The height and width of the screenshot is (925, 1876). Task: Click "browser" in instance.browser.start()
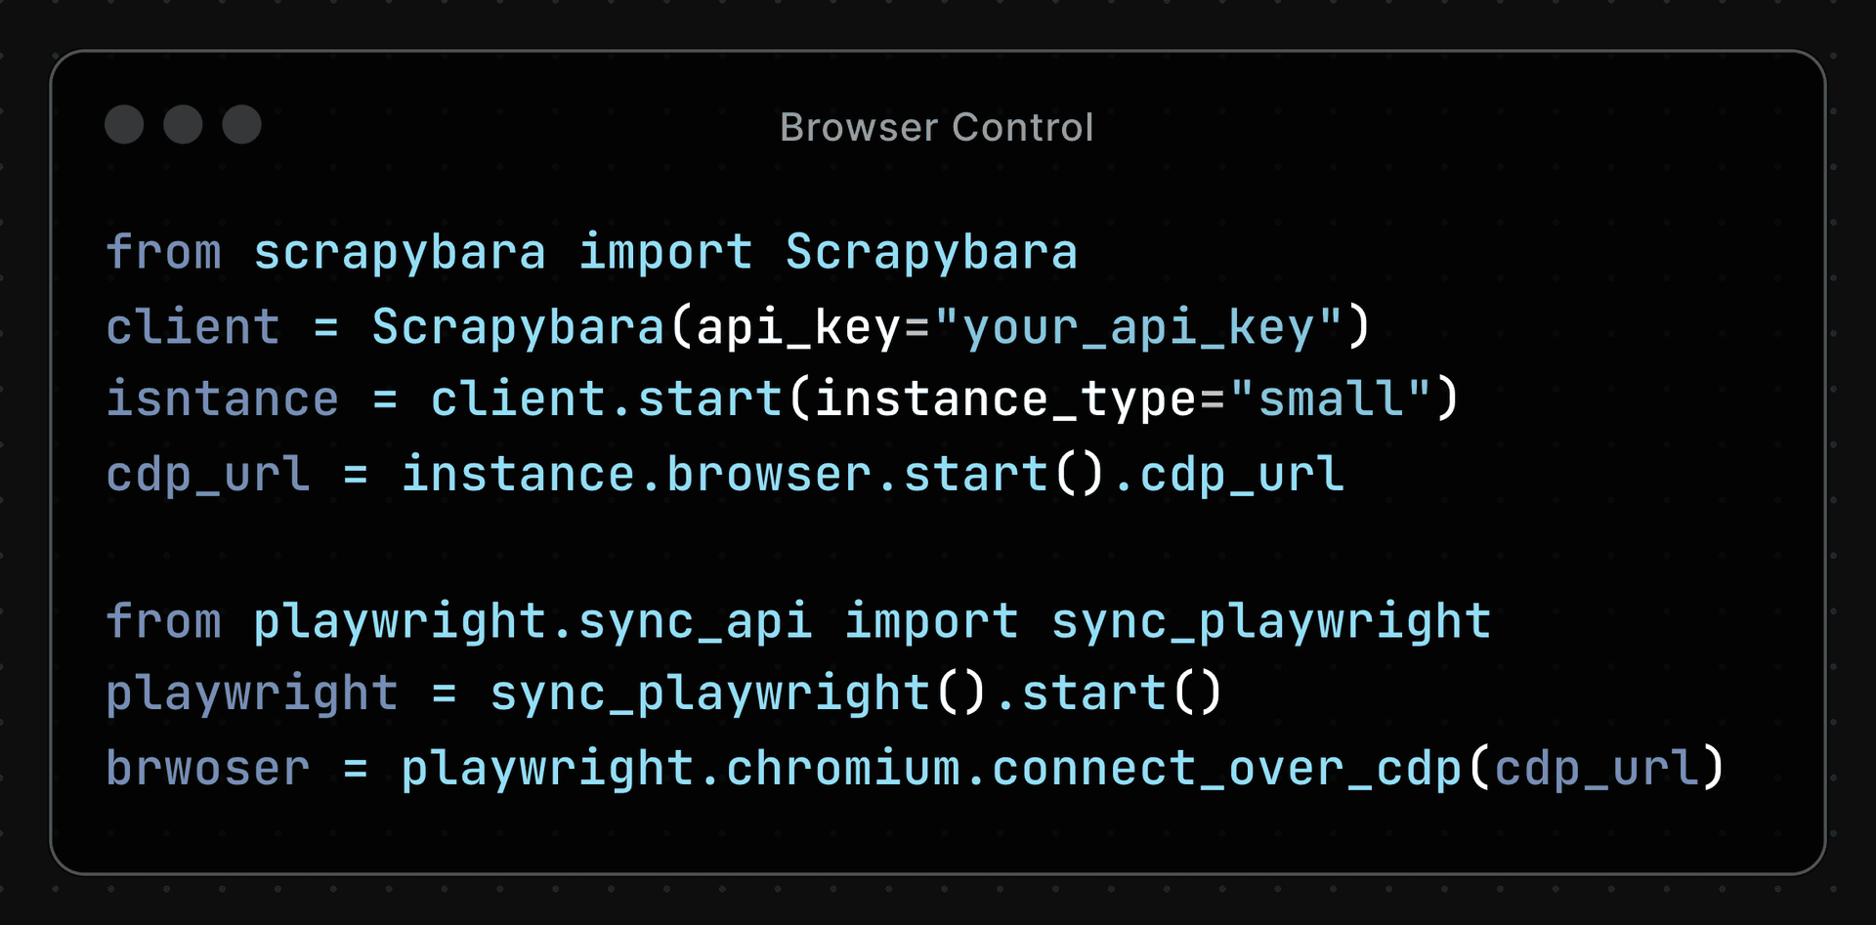pyautogui.click(x=769, y=475)
